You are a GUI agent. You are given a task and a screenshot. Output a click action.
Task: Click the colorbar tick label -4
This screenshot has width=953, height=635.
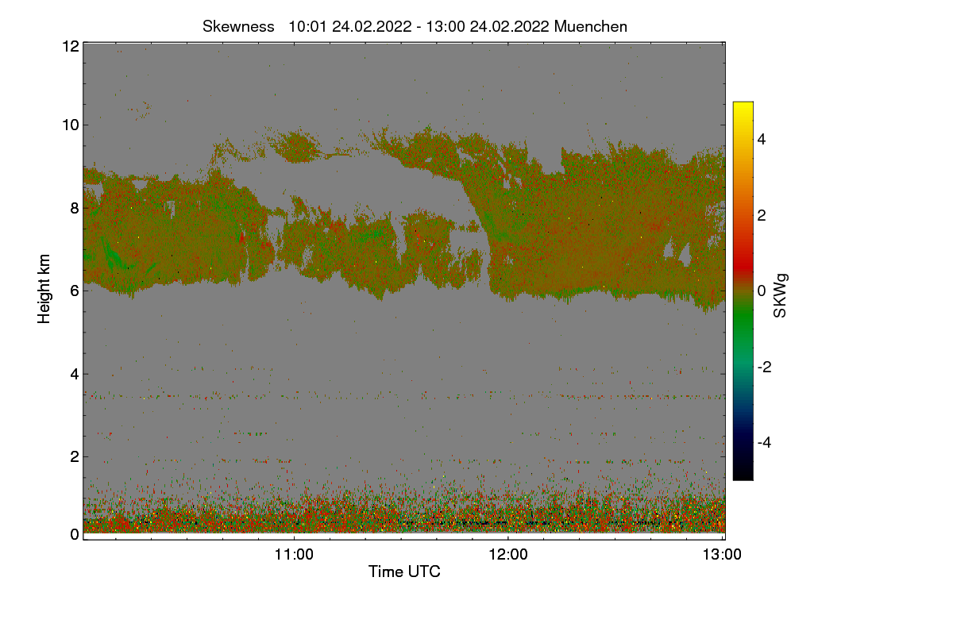click(765, 442)
